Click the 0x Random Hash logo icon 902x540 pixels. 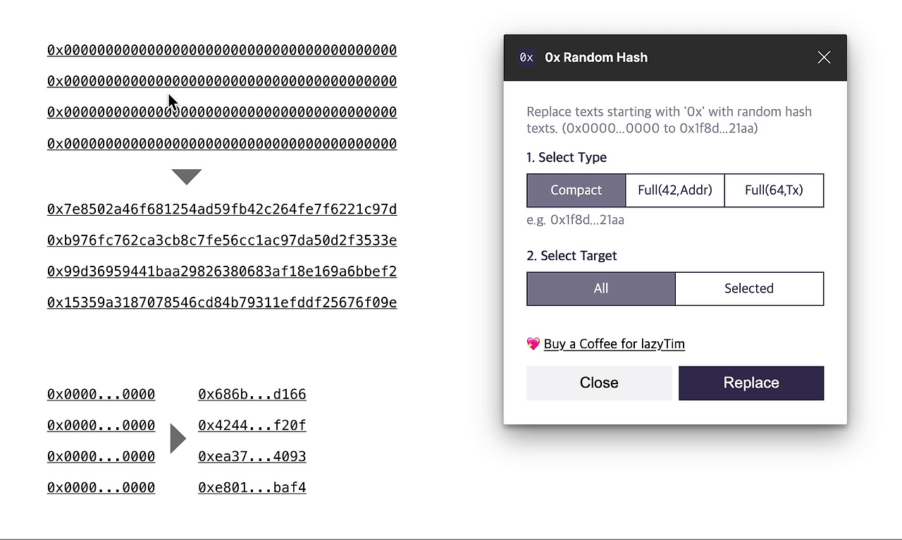tap(526, 58)
